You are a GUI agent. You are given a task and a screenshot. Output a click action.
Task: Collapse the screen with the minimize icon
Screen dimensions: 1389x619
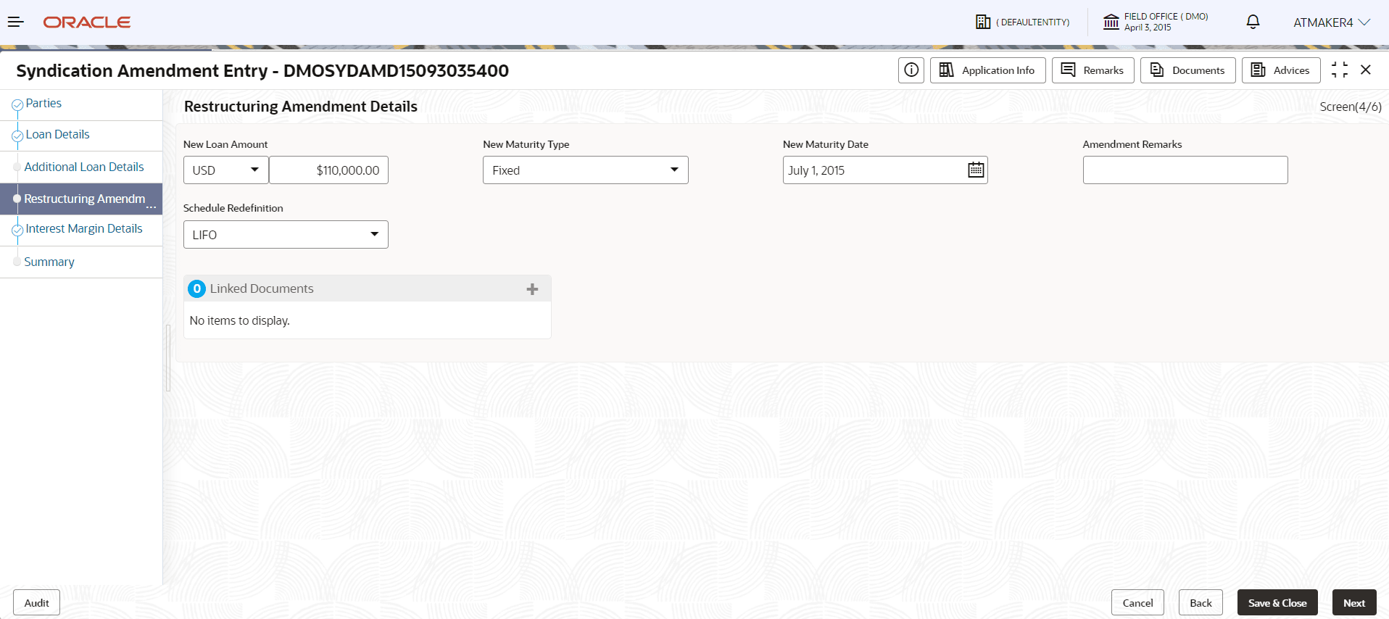pos(1340,70)
